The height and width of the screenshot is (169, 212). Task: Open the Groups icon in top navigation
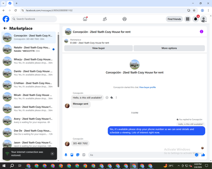(x=125, y=19)
